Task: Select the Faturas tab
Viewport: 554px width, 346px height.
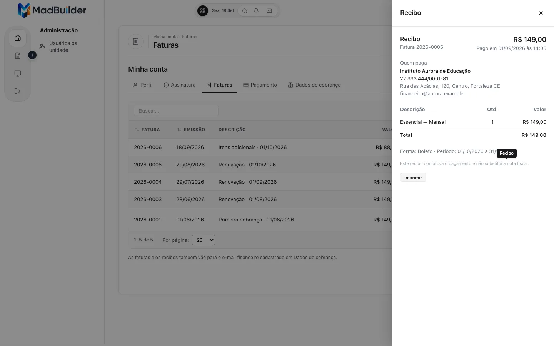Action: [219, 85]
